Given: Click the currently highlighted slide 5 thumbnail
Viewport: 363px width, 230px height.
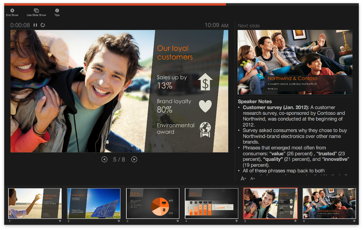Looking at the screenshot, I should click(x=270, y=203).
